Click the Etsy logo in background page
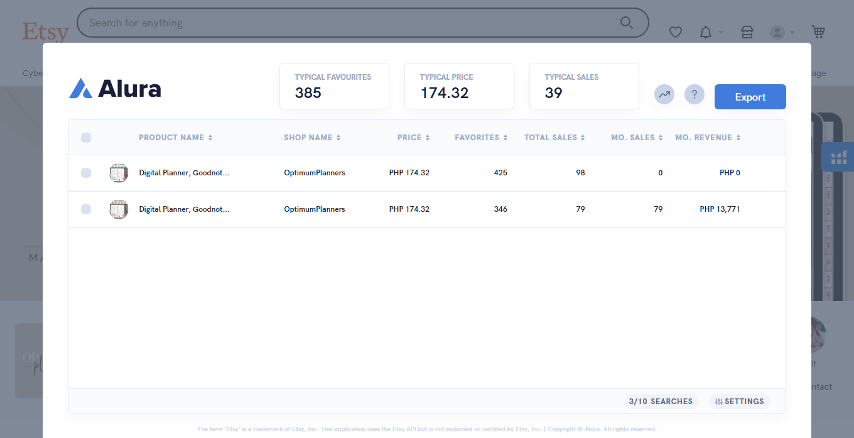Screen dimensions: 854x438 coord(45,31)
